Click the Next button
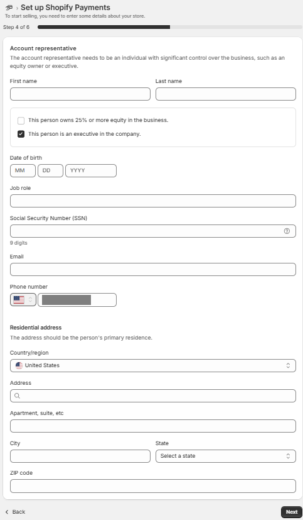Screen dimensions: 303x520 (x=292, y=512)
